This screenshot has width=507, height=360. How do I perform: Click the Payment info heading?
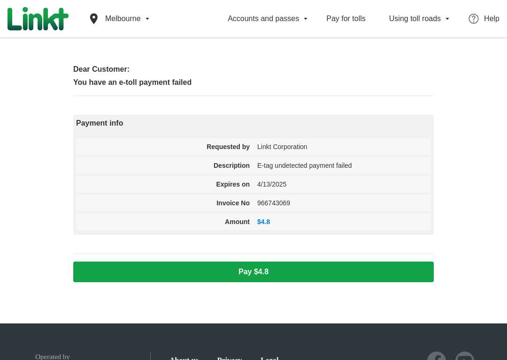coord(100,123)
